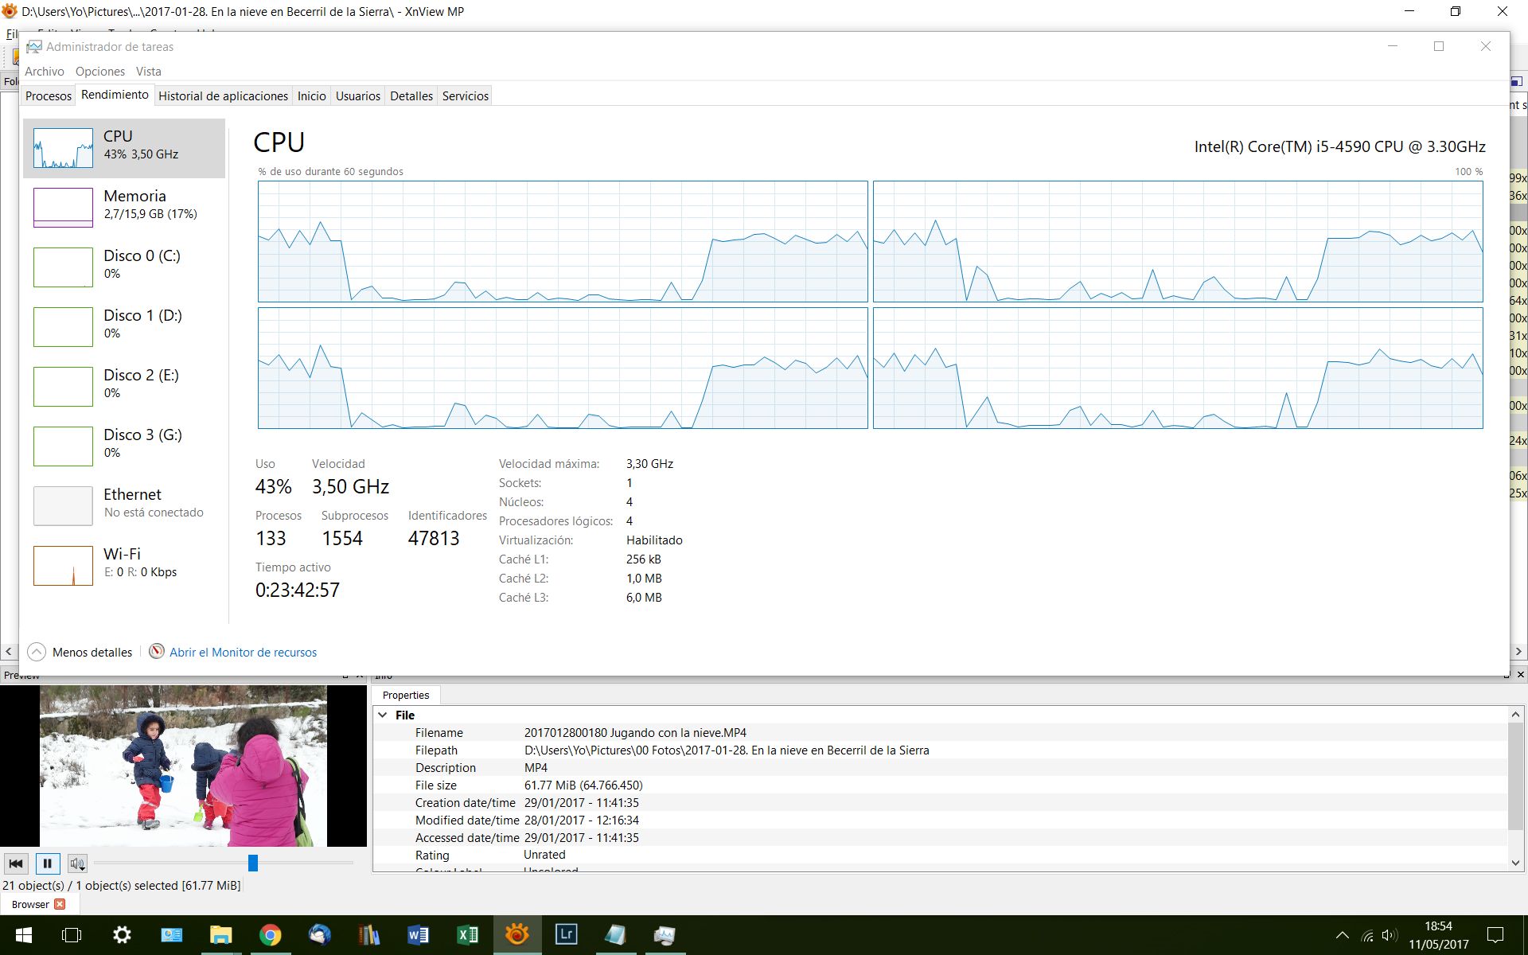The height and width of the screenshot is (955, 1528).
Task: Open the preview volume speaker button
Action: 77,863
